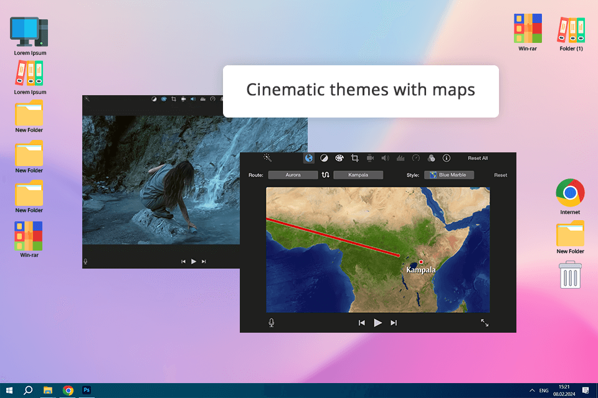Click magic wand icon in waterfall video window
The height and width of the screenshot is (398, 598).
(x=87, y=99)
